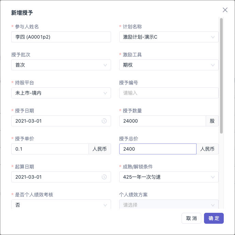The height and width of the screenshot is (235, 235).
Task: Click the 授予总价 input with 2400
Action: point(158,149)
